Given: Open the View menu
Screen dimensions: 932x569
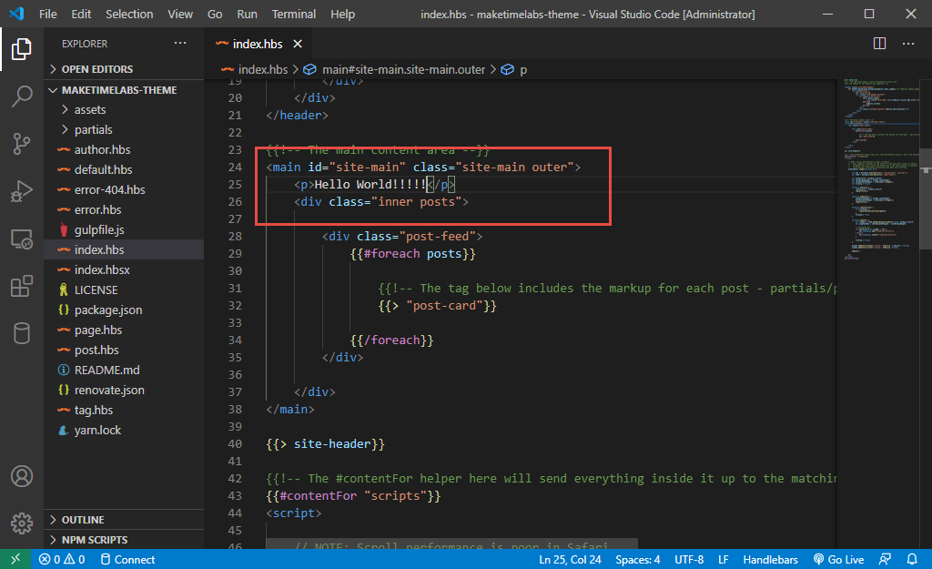Looking at the screenshot, I should pos(180,14).
